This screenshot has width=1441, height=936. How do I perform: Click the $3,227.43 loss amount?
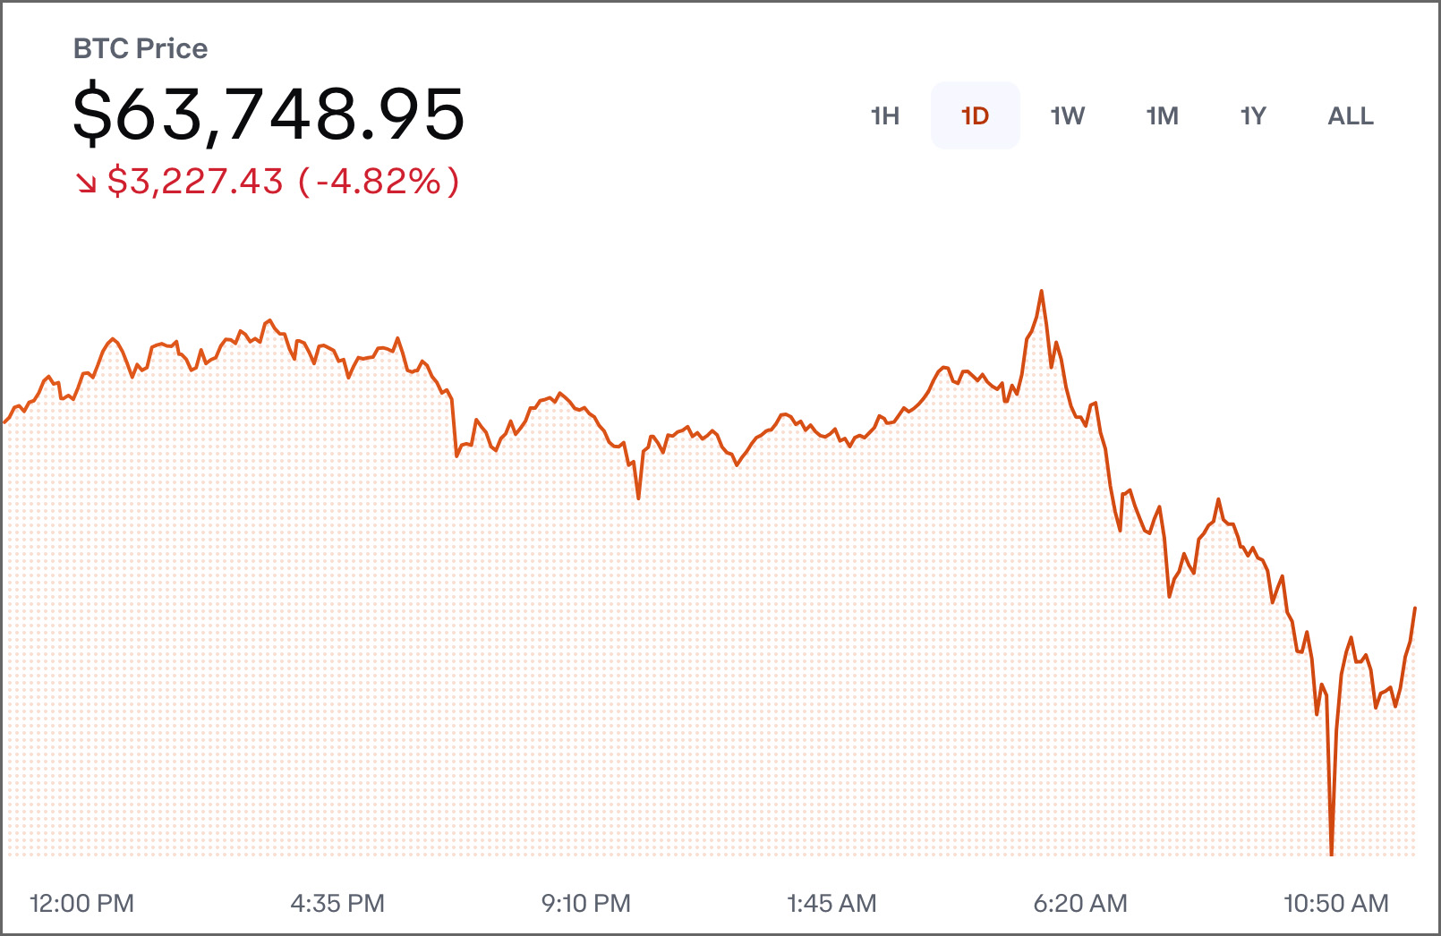(194, 183)
